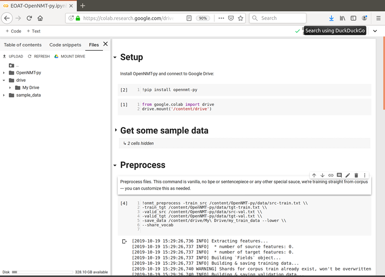Select the pip install opennmt-py cell

tap(244, 90)
